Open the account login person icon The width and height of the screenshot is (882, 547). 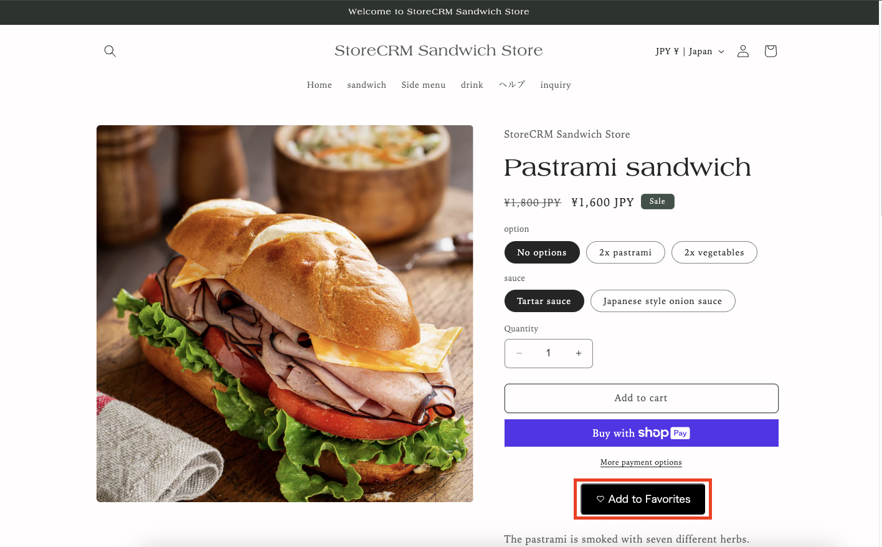(x=743, y=51)
